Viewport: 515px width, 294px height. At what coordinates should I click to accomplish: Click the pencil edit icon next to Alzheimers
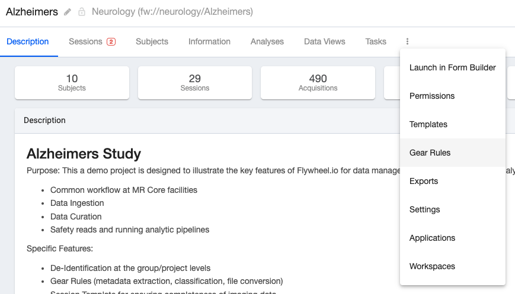point(68,12)
